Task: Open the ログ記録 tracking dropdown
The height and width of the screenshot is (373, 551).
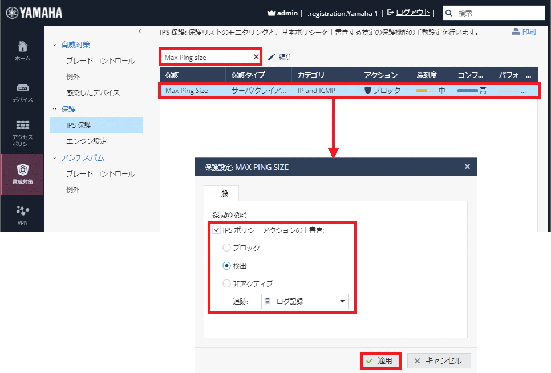Action: 305,301
